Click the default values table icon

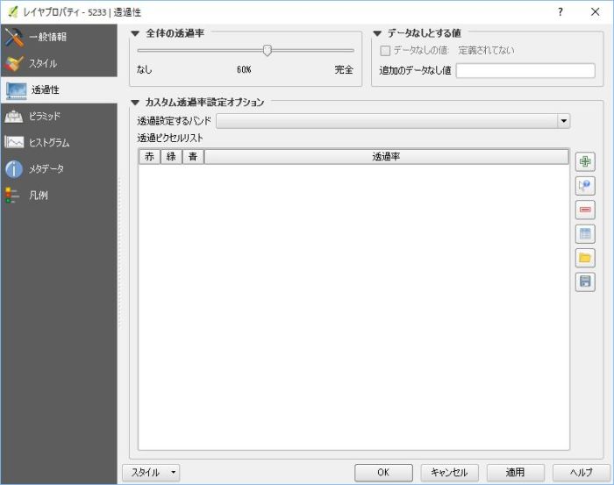click(x=585, y=233)
